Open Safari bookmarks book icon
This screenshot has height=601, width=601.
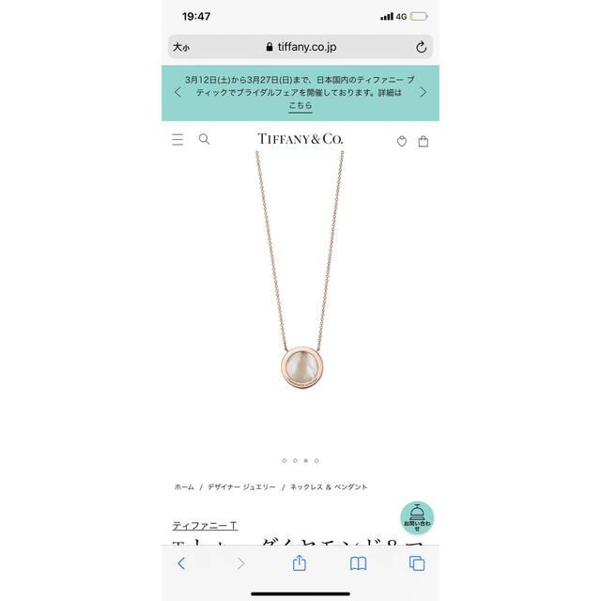coord(358,563)
